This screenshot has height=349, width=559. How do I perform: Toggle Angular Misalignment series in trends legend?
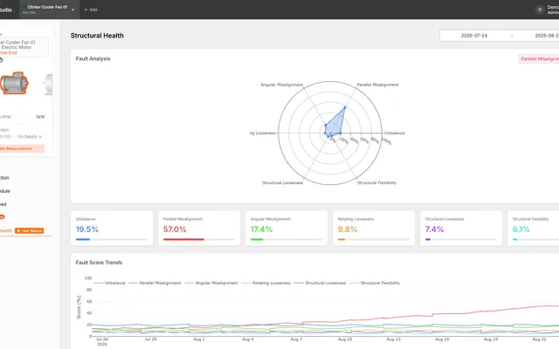(x=211, y=283)
